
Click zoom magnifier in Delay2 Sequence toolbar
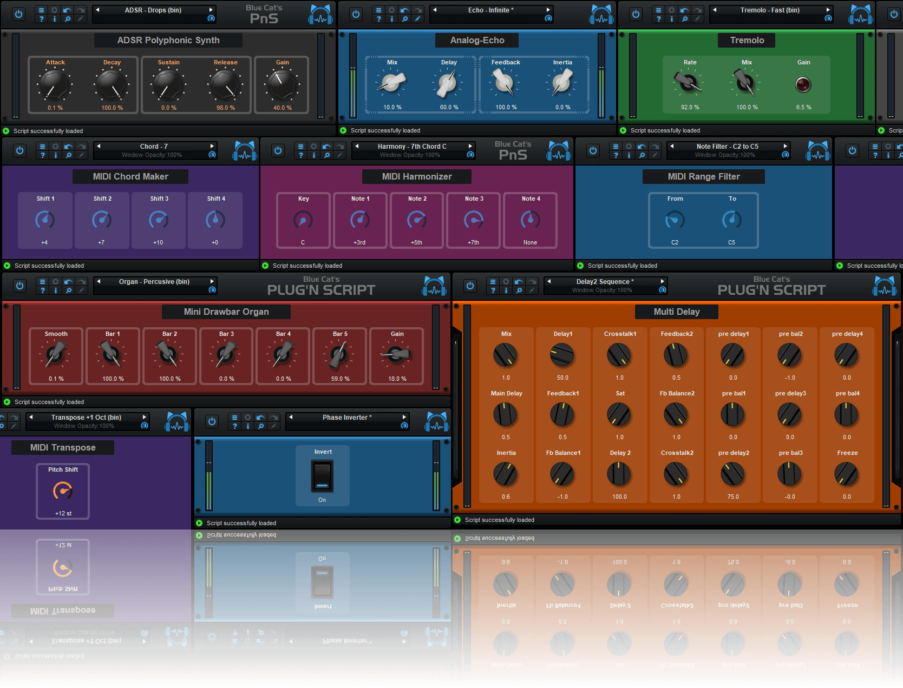[519, 290]
